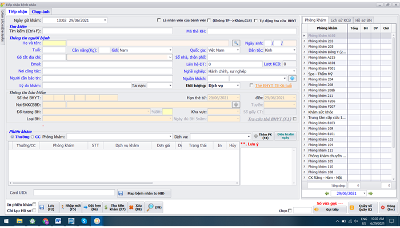Click the magnifier search icon beside patient name

click(x=236, y=43)
